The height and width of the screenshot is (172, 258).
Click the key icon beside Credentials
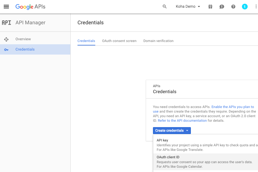point(6,49)
